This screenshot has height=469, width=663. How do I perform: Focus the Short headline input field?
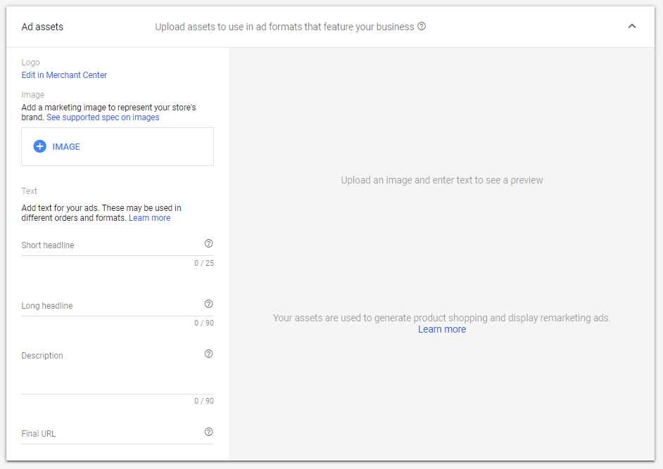click(109, 245)
